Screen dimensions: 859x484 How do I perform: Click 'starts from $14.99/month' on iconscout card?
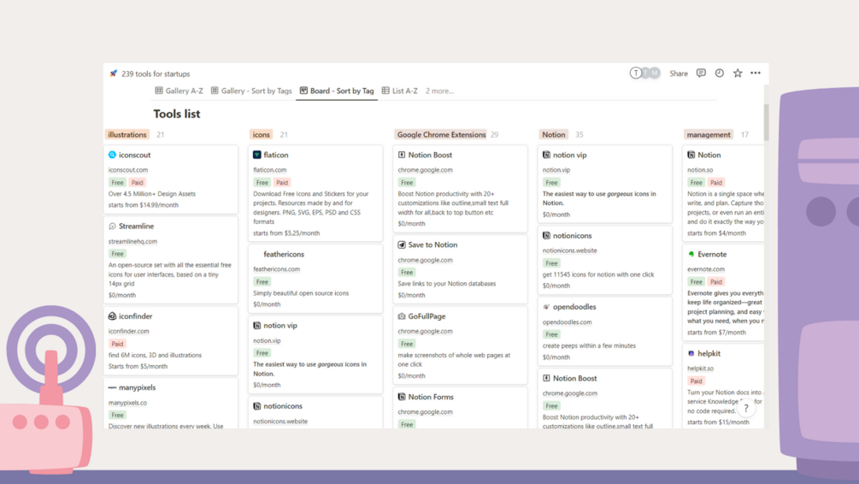click(x=144, y=205)
